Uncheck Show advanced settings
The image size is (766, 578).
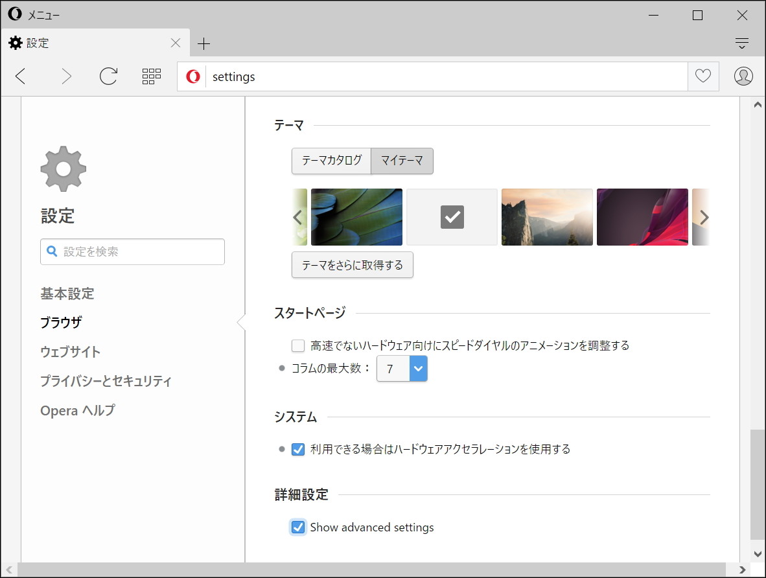(x=297, y=527)
